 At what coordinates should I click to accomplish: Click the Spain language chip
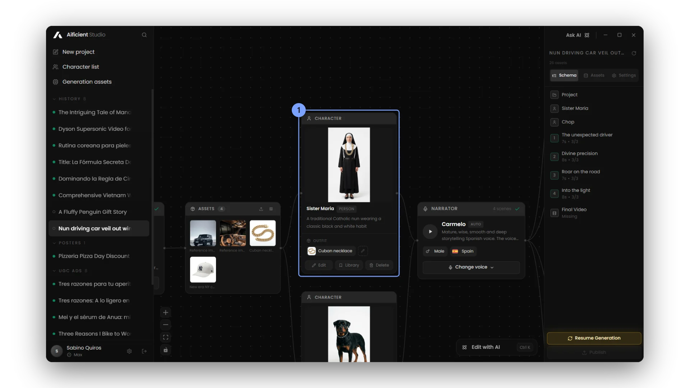coord(463,251)
